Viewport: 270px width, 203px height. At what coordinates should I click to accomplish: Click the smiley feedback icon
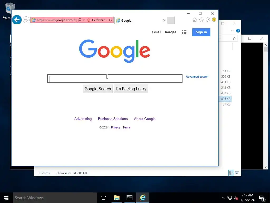click(x=214, y=20)
